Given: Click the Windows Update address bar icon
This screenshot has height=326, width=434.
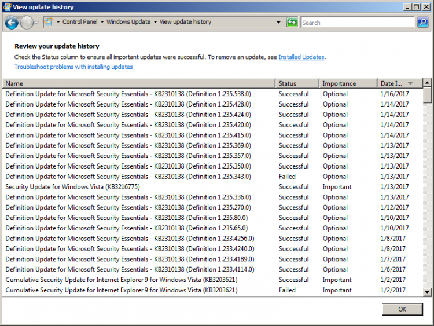Looking at the screenshot, I should 49,21.
